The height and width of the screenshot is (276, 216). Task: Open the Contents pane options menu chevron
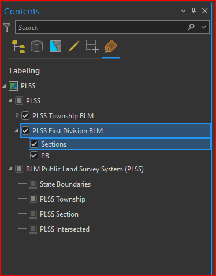tap(183, 11)
